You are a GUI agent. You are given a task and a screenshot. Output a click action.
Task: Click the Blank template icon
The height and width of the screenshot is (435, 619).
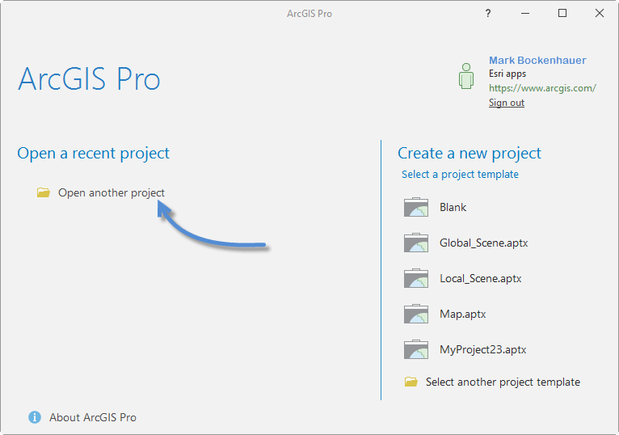pos(416,207)
